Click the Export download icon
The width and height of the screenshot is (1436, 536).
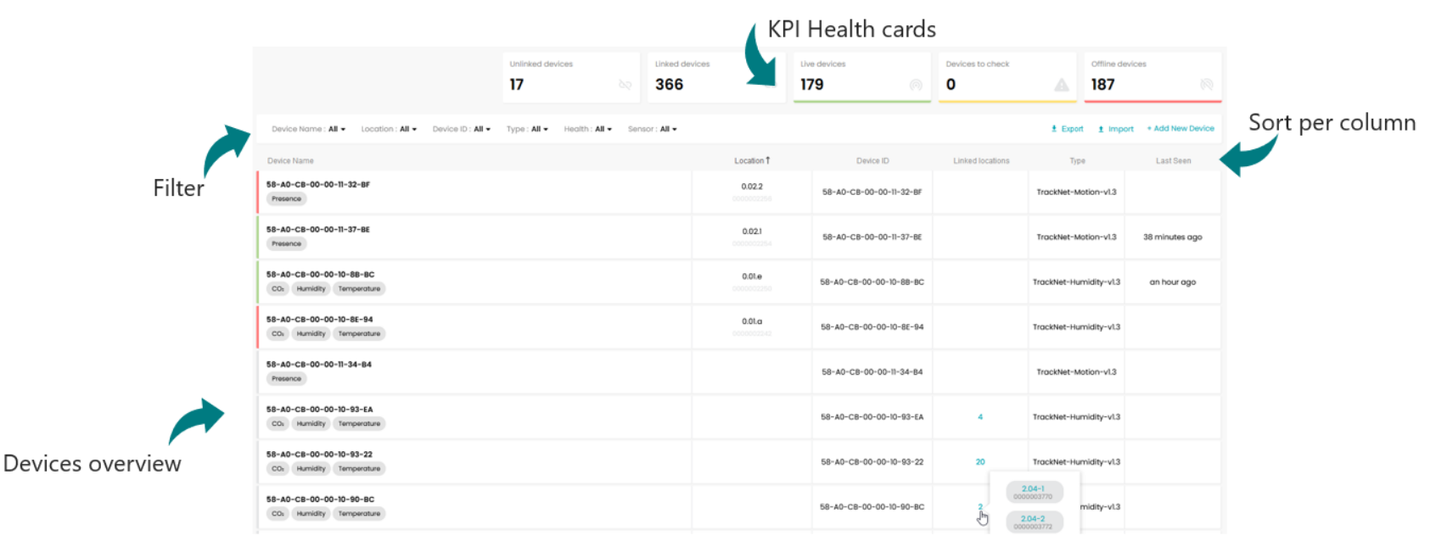pos(1054,129)
